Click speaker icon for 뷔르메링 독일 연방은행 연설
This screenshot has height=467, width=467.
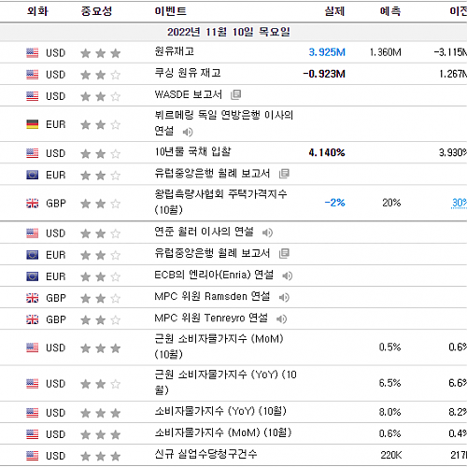coord(188,132)
